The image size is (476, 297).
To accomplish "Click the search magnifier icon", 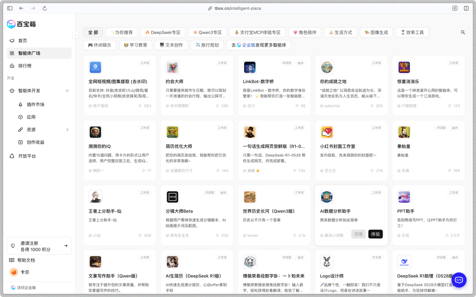I will [x=463, y=33].
